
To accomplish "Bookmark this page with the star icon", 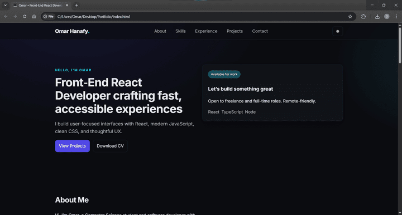I will click(x=350, y=17).
